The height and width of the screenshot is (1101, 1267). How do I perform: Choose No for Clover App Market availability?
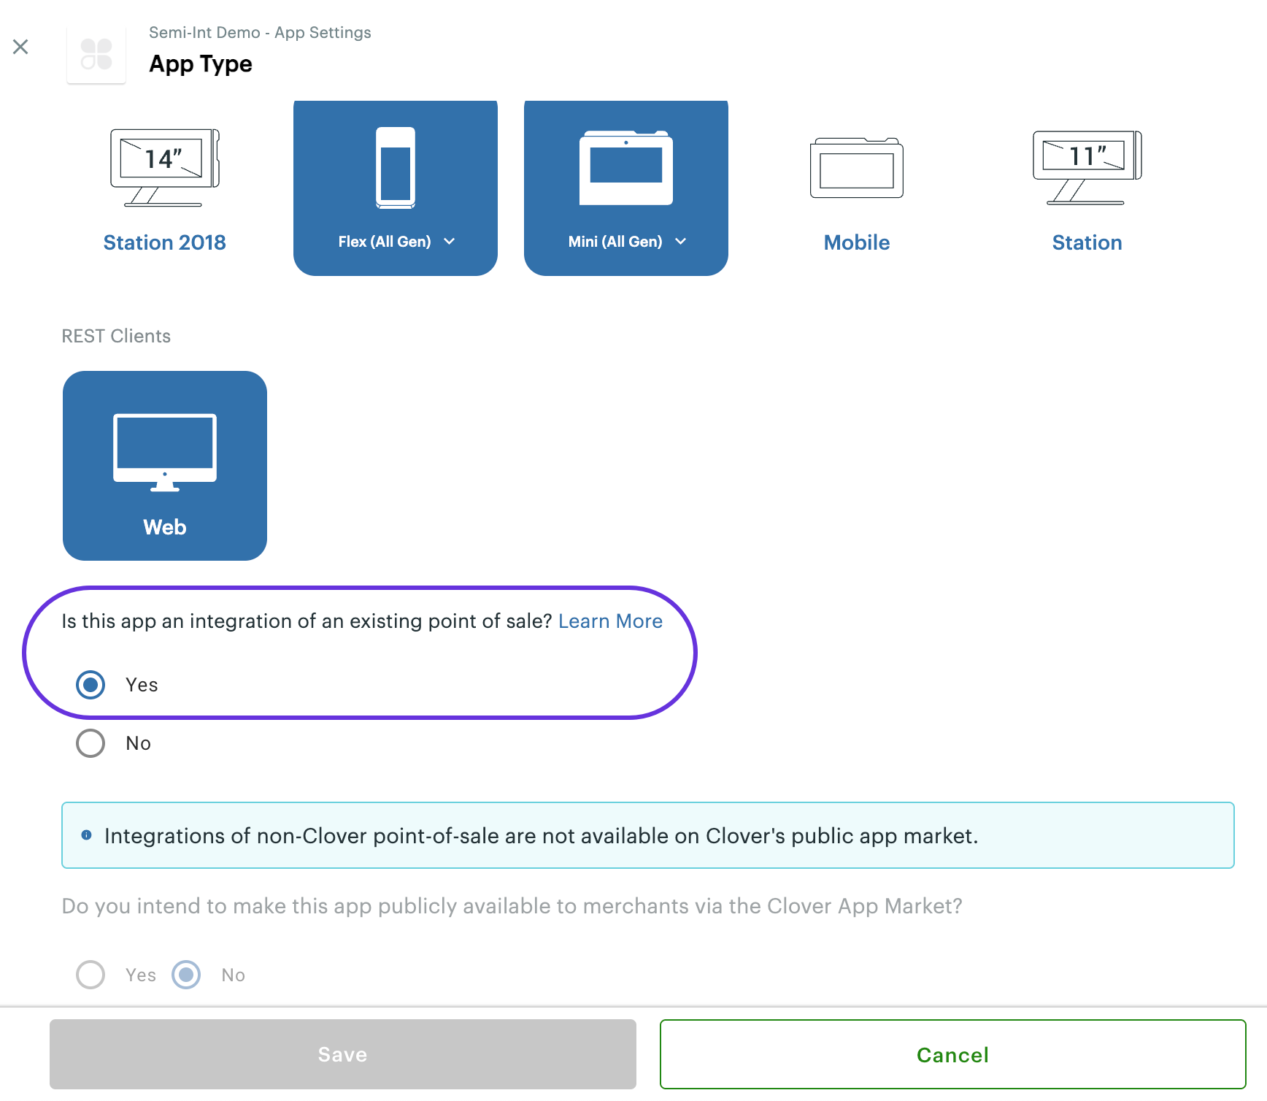click(186, 975)
